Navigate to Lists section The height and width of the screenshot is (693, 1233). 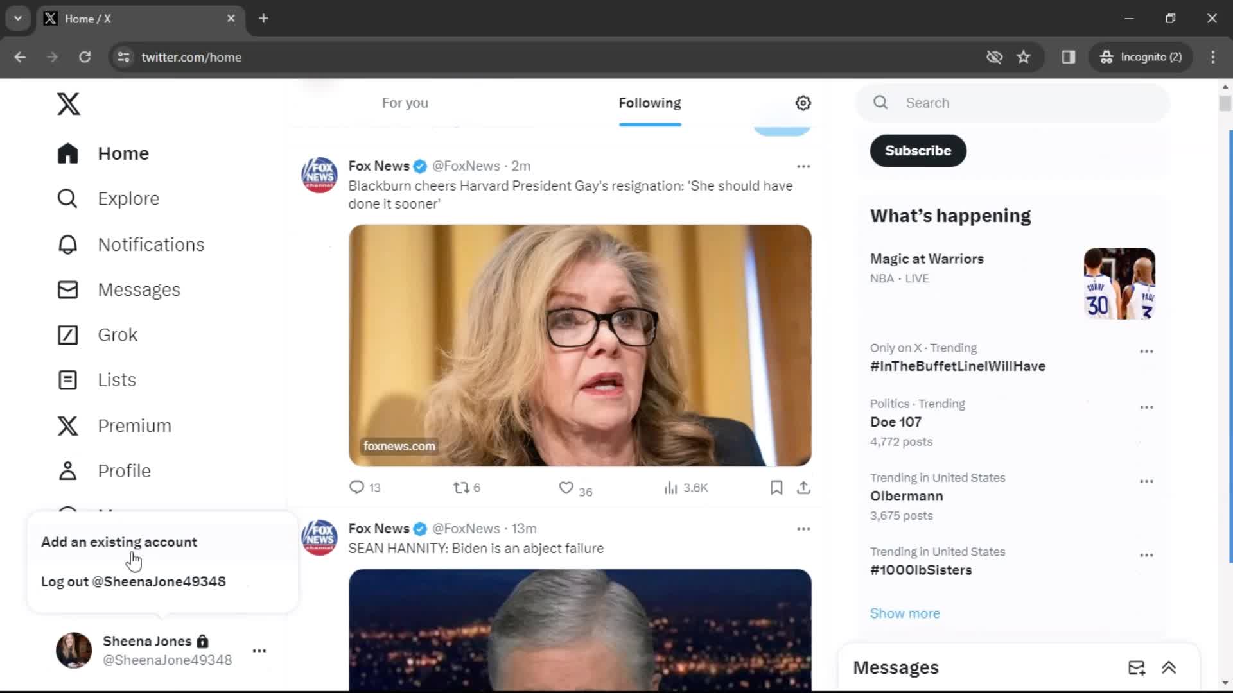point(116,380)
